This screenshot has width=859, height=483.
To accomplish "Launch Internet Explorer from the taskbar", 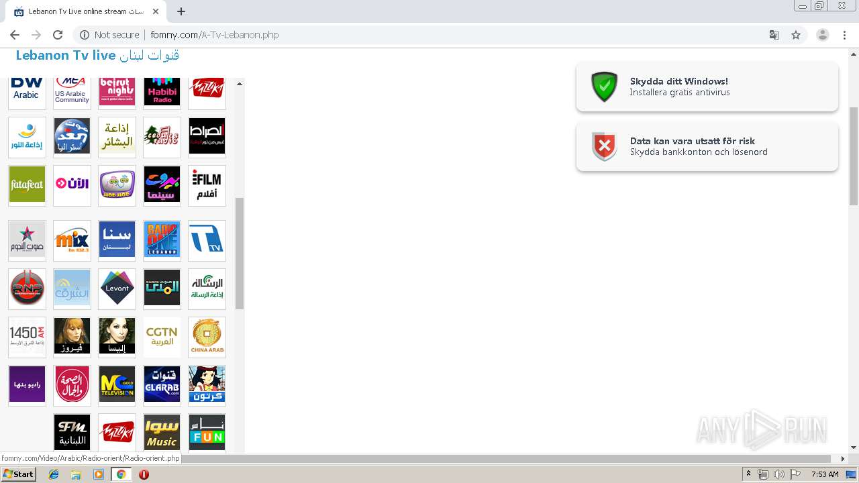I will pyautogui.click(x=54, y=474).
